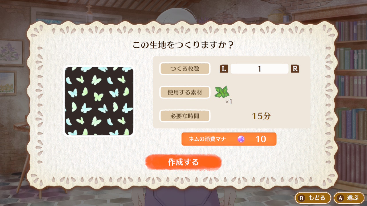The width and height of the screenshot is (367, 206).
Task: Click the 必要な時間 label
Action: click(185, 116)
